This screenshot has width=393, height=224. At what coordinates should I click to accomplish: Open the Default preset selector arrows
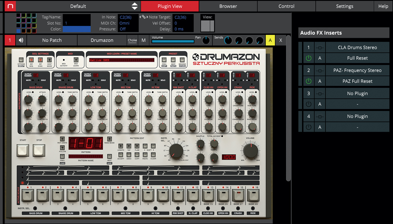click(x=135, y=6)
